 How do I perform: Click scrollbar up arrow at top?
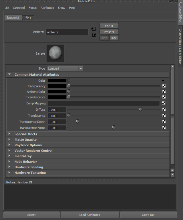(172, 67)
